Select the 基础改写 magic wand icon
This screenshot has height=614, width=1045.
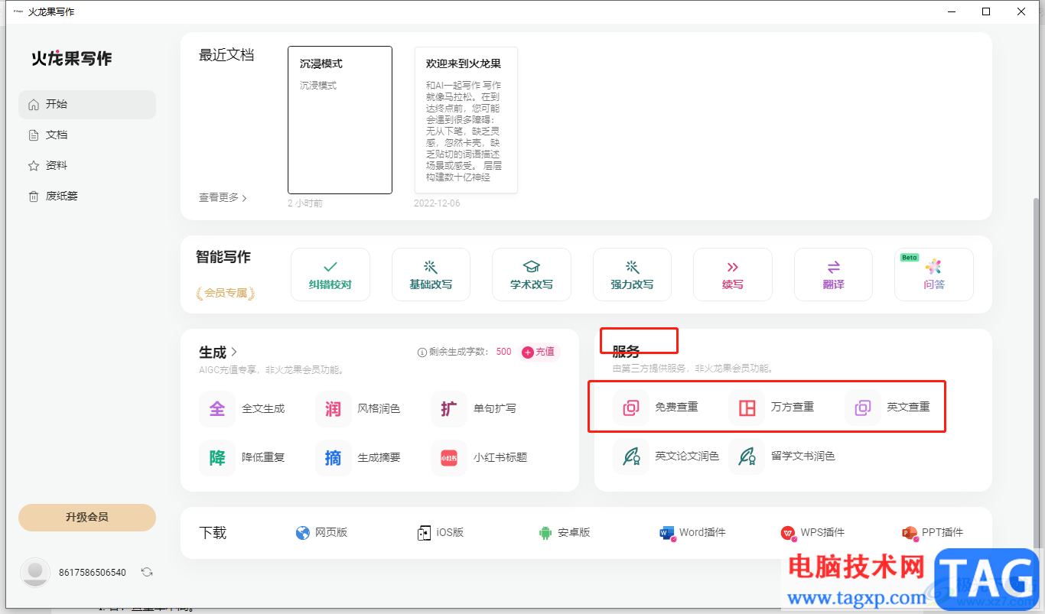[x=431, y=267]
